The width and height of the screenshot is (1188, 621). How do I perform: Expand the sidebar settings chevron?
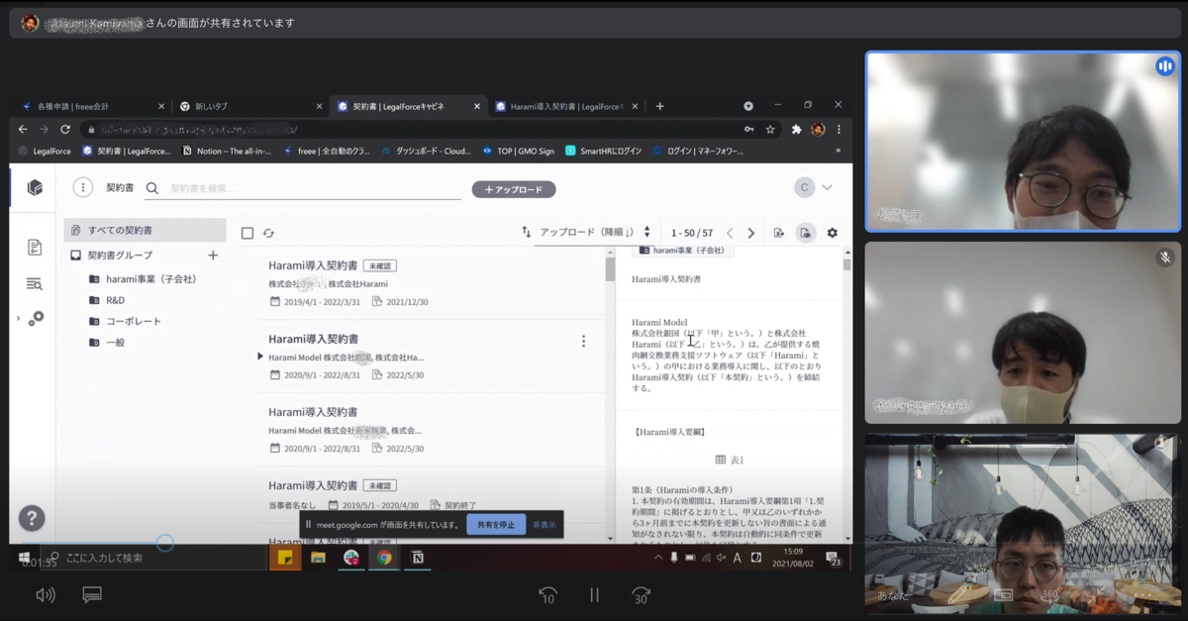coord(18,319)
